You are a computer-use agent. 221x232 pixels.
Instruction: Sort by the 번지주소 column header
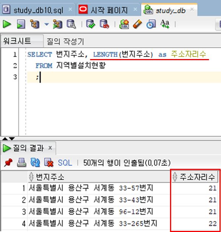point(99,177)
